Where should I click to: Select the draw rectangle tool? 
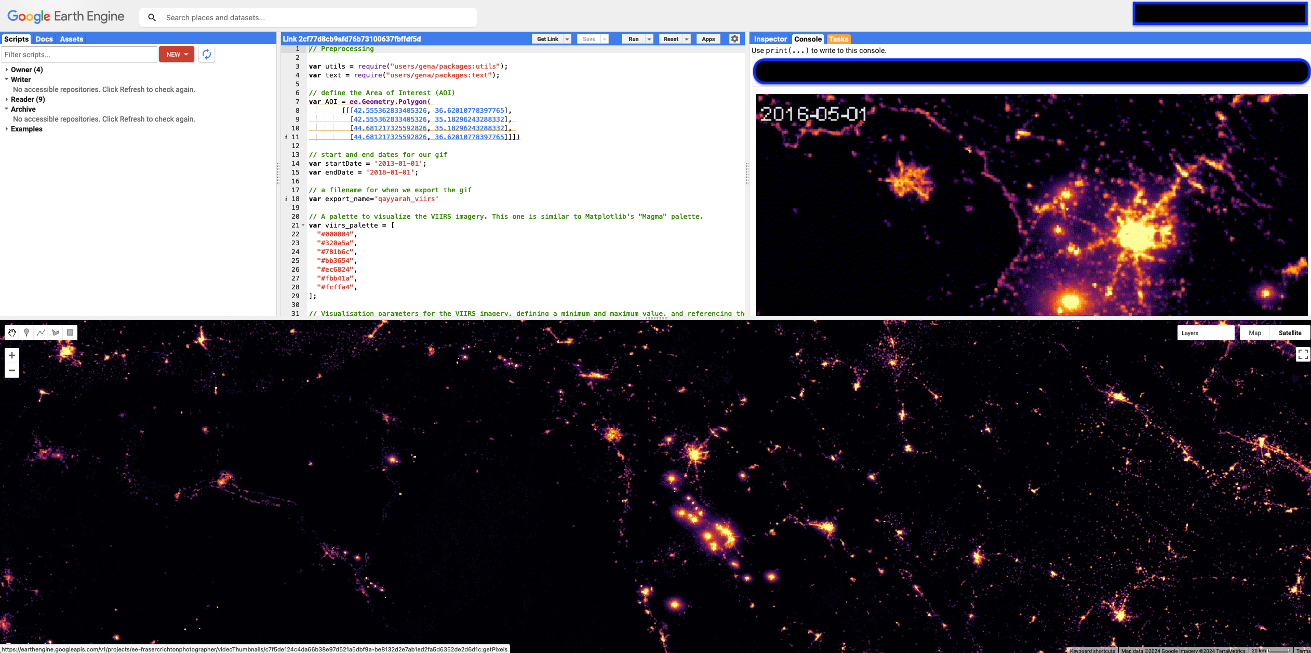(70, 332)
